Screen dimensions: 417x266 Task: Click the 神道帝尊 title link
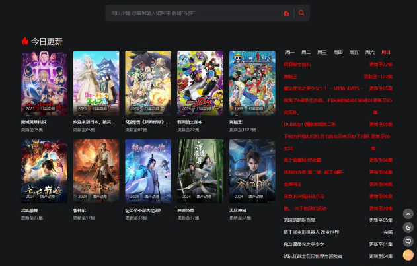(186, 210)
